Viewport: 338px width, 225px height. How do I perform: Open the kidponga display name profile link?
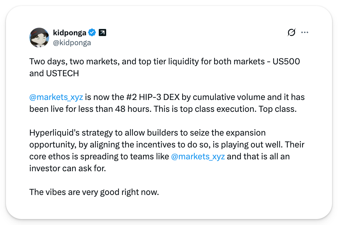[70, 33]
